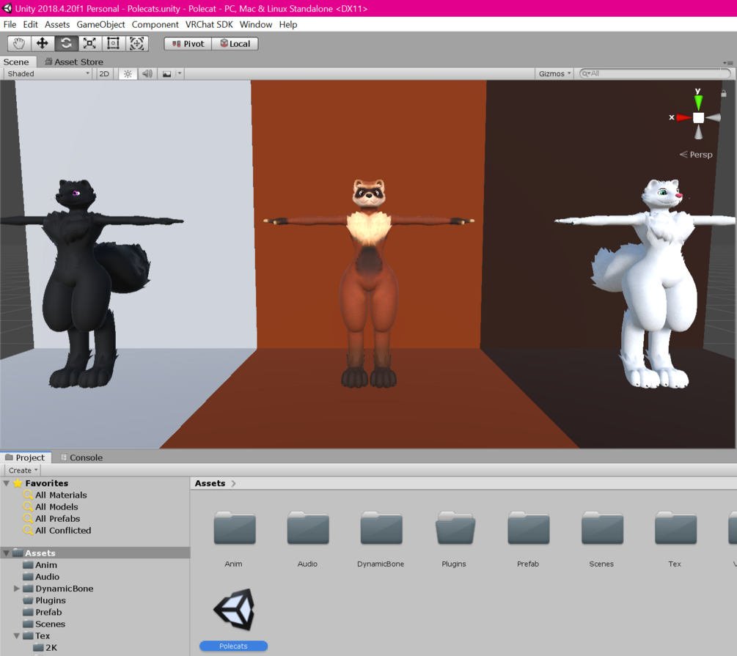Click the scene search field
The image size is (737, 656).
click(655, 74)
